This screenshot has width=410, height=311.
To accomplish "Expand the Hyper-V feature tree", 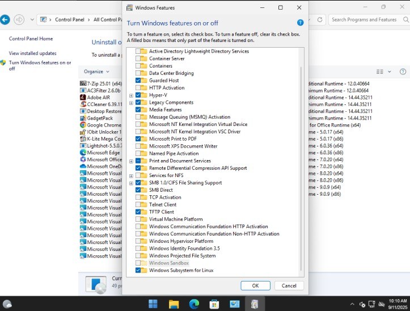I will click(x=131, y=95).
